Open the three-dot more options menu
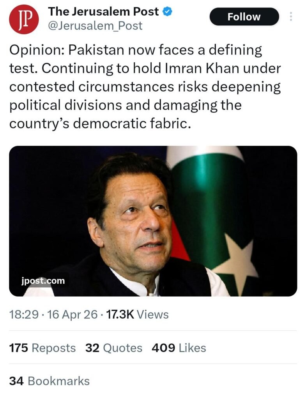Viewport: 306px width, 399px height. tap(291, 17)
